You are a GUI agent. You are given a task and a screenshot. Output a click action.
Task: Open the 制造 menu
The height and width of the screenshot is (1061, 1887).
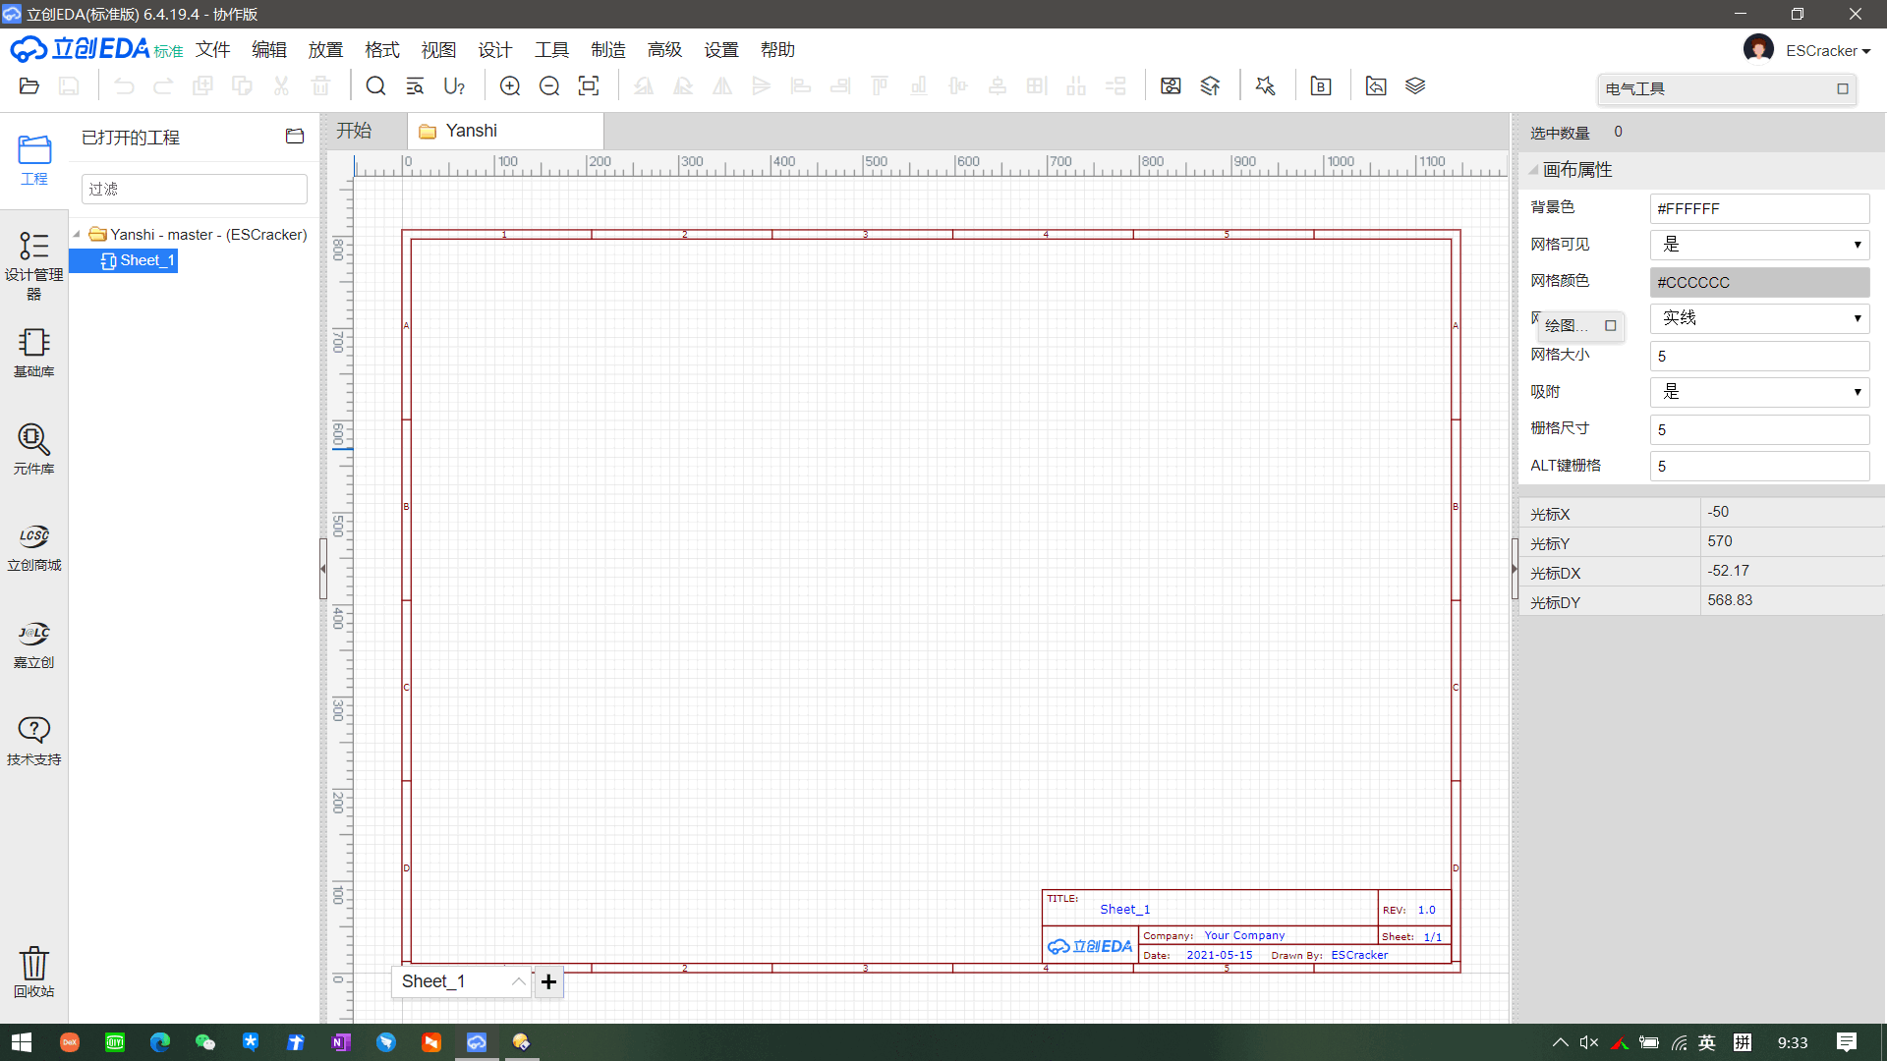(608, 50)
